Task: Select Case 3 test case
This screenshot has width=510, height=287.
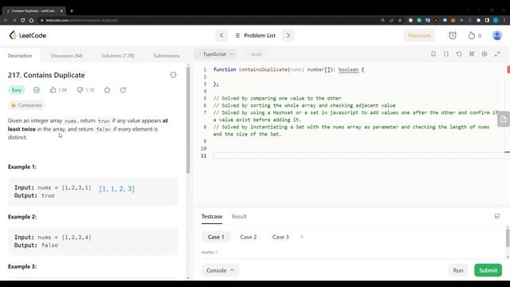Action: (280, 237)
